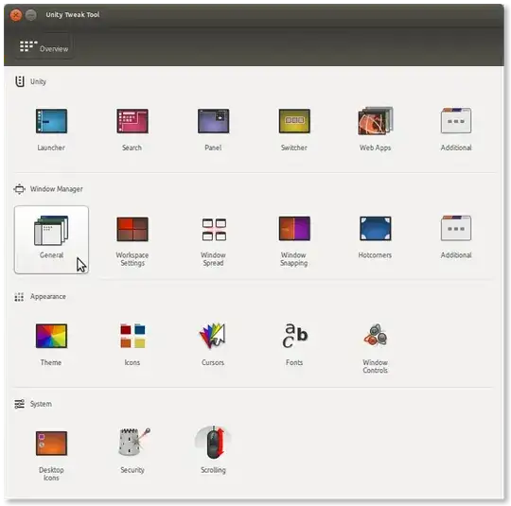
Task: Open the Launcher settings icon
Action: 51,121
